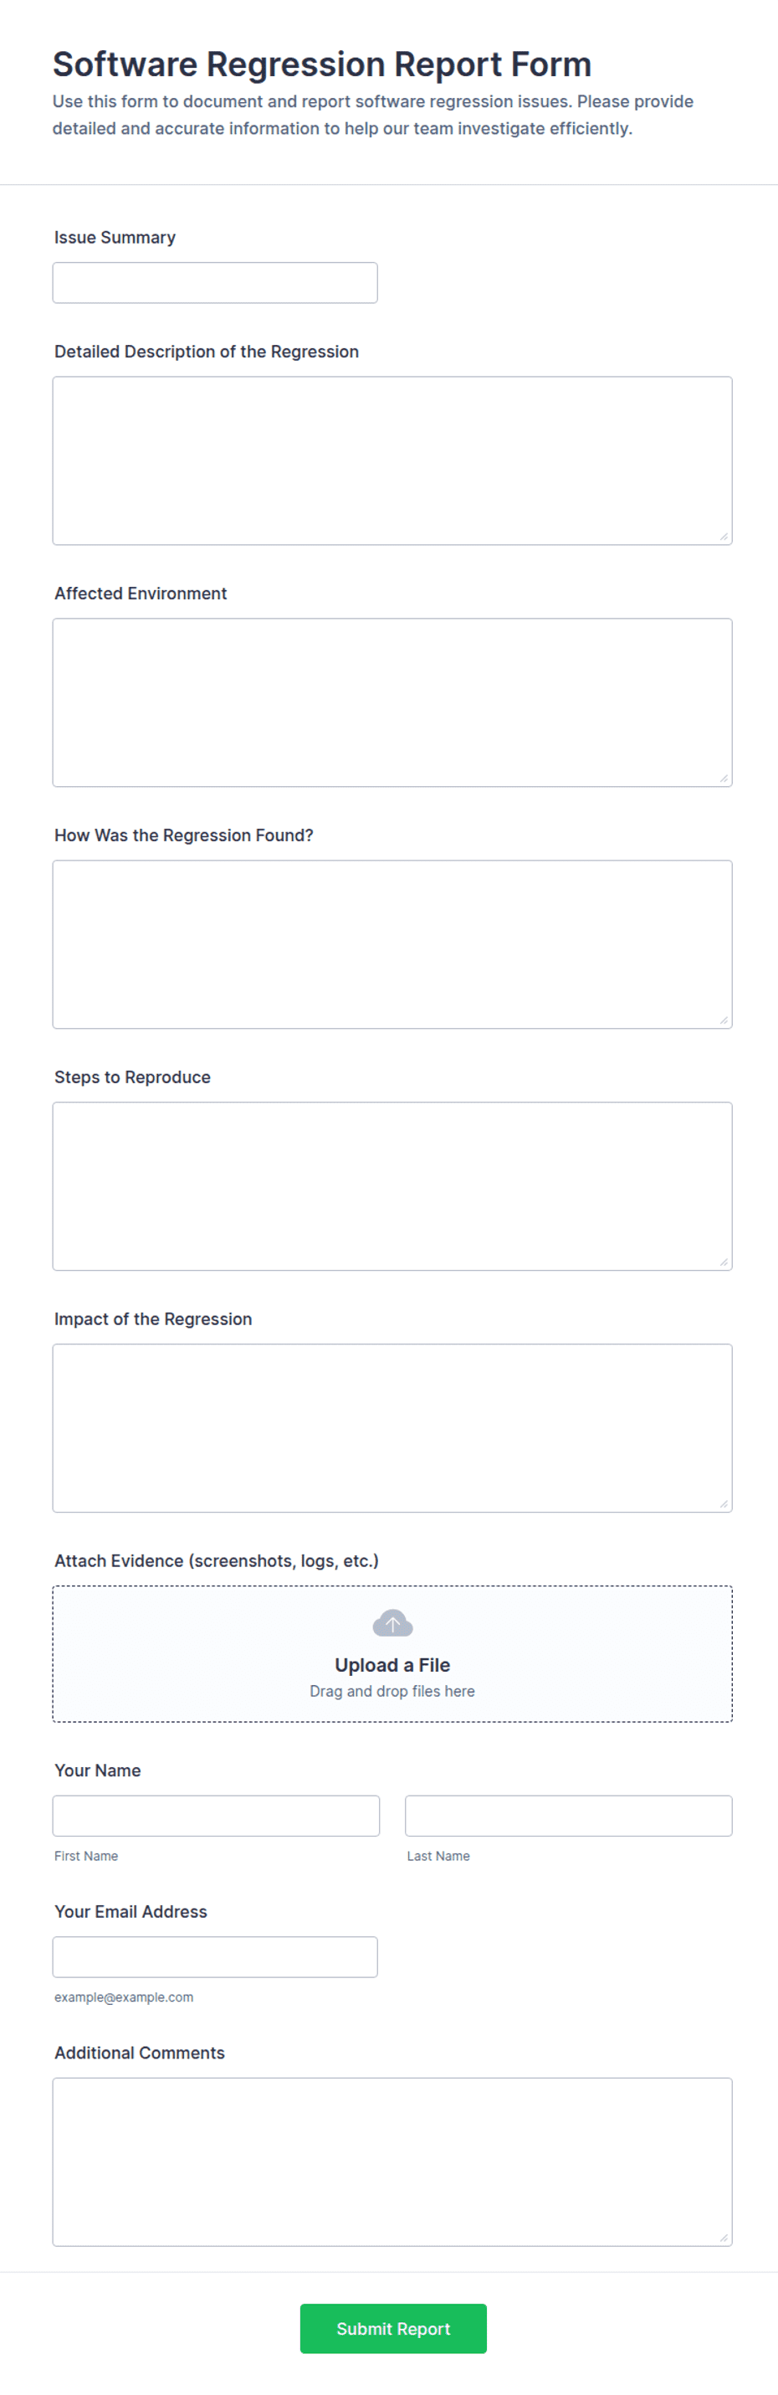Click resize grip on Affected Environment box

coord(724,779)
